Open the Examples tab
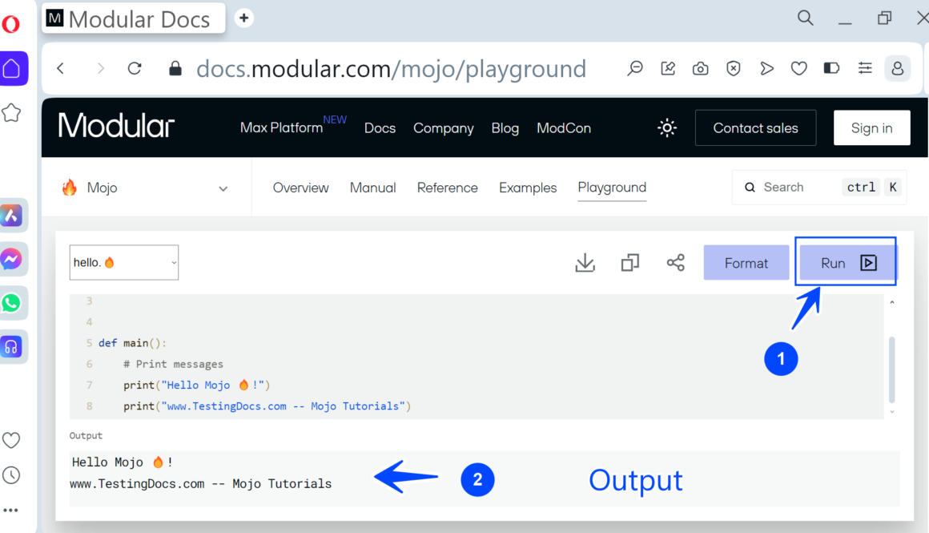 [527, 188]
